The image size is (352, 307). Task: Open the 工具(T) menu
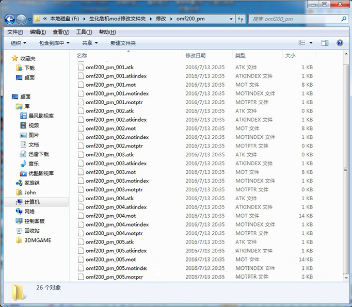point(84,32)
